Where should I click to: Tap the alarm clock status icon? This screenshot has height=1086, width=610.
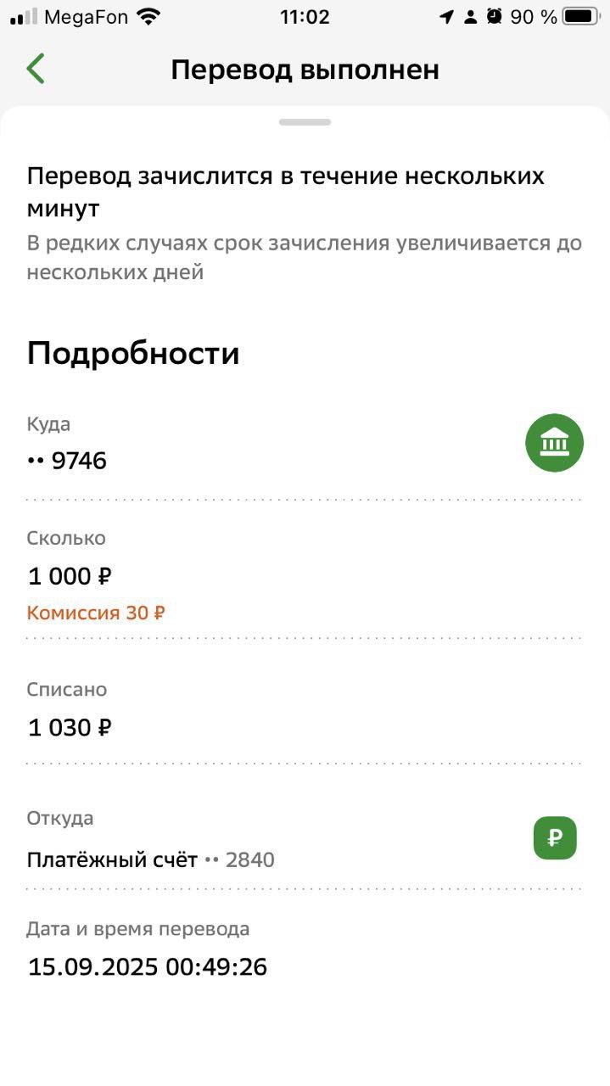coord(495,17)
